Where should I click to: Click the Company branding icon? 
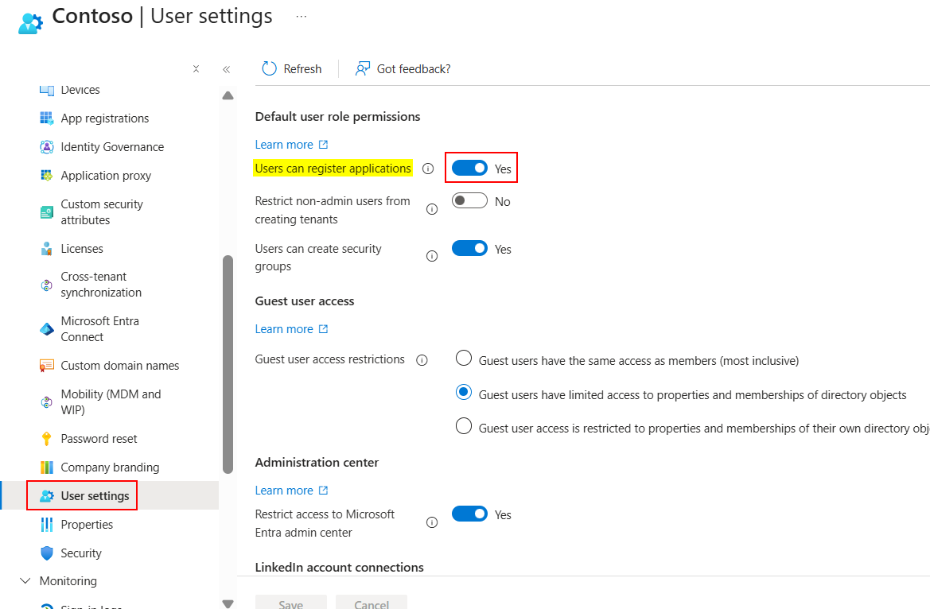(x=46, y=467)
